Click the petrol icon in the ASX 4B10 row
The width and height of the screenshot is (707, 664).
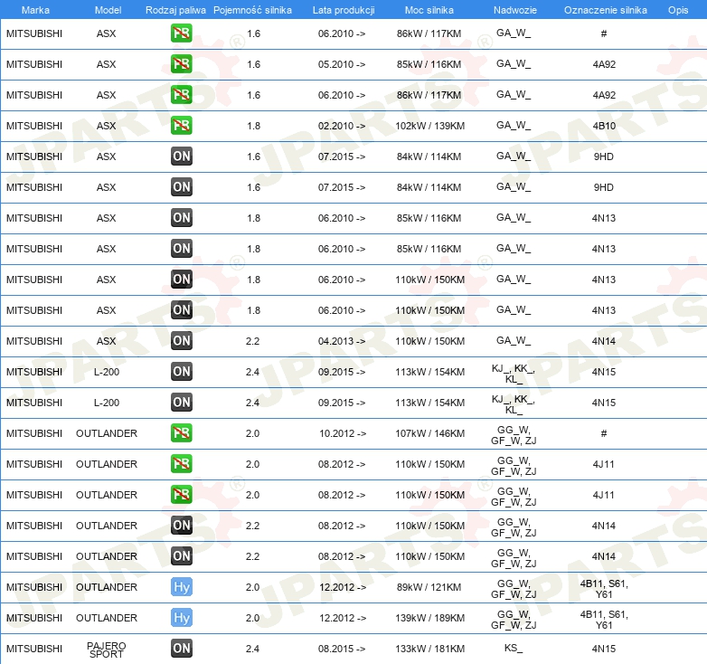click(x=182, y=126)
